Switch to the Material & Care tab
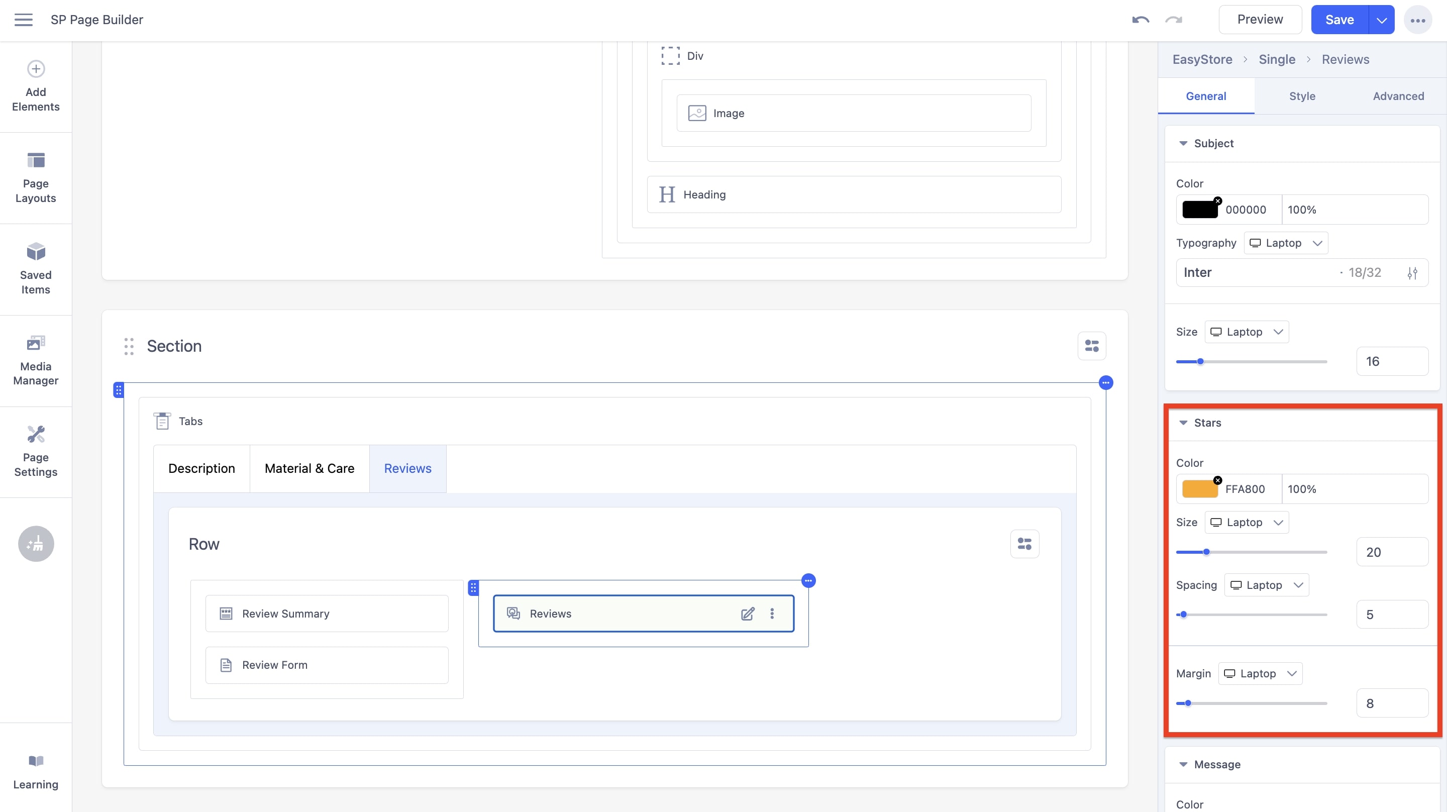This screenshot has height=812, width=1447. coord(309,468)
